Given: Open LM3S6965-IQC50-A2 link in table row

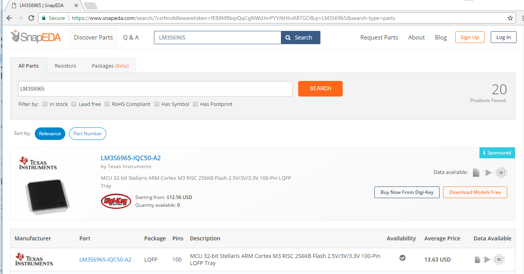Looking at the screenshot, I should click(x=106, y=260).
